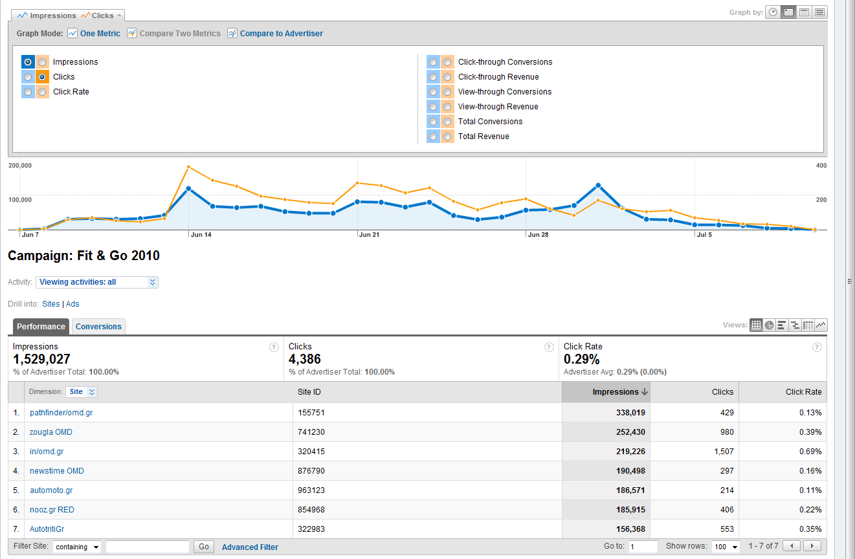Open the filter 'containing' dropdown
The image size is (855, 559).
click(x=77, y=547)
